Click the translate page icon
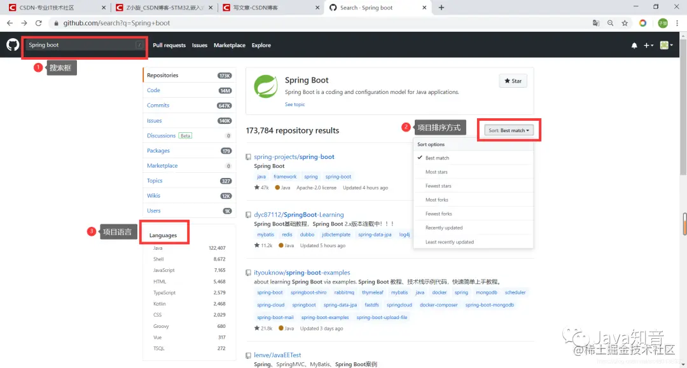687x368 pixels. click(596, 23)
